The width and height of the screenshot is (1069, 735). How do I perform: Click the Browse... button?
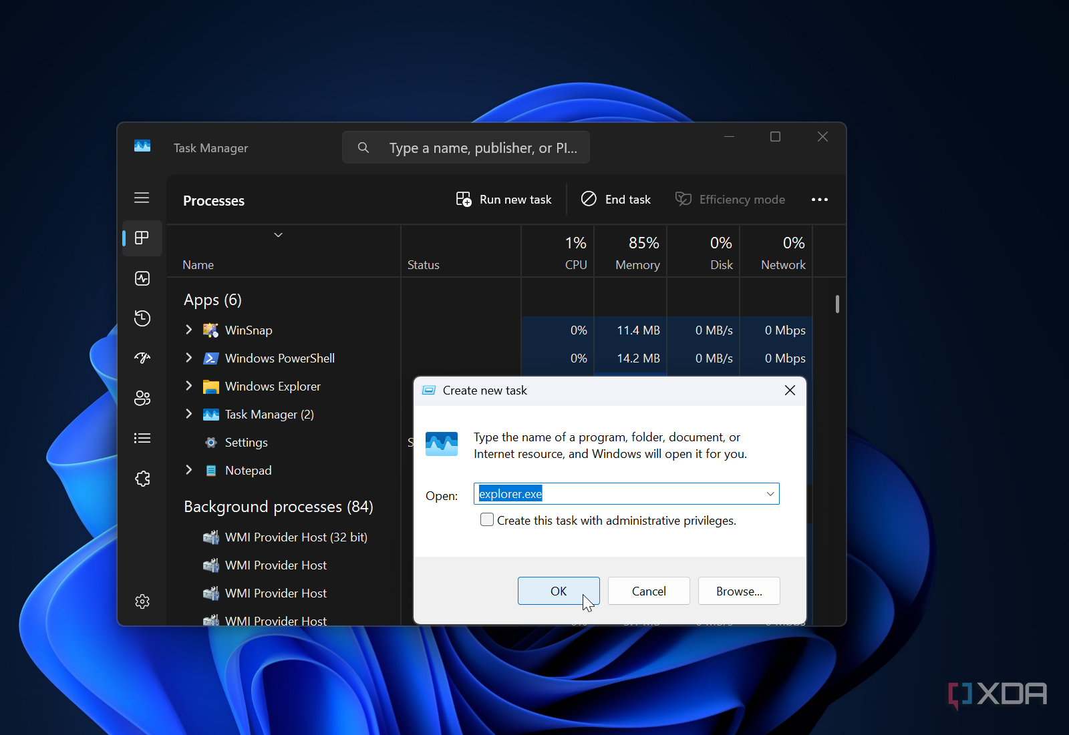(x=739, y=591)
